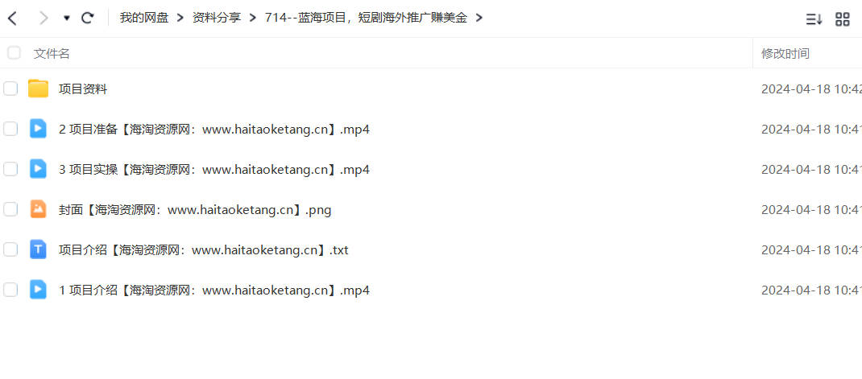Screen dimensions: 862x379
Task: Open the 项目资料 folder name
Action: coord(83,89)
